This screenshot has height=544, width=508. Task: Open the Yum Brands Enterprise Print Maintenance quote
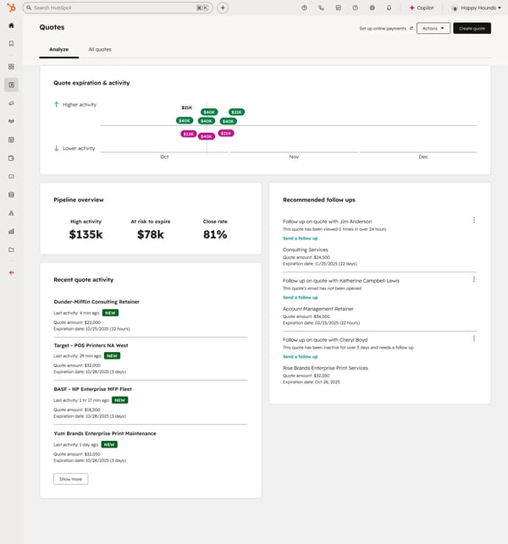pyautogui.click(x=105, y=434)
